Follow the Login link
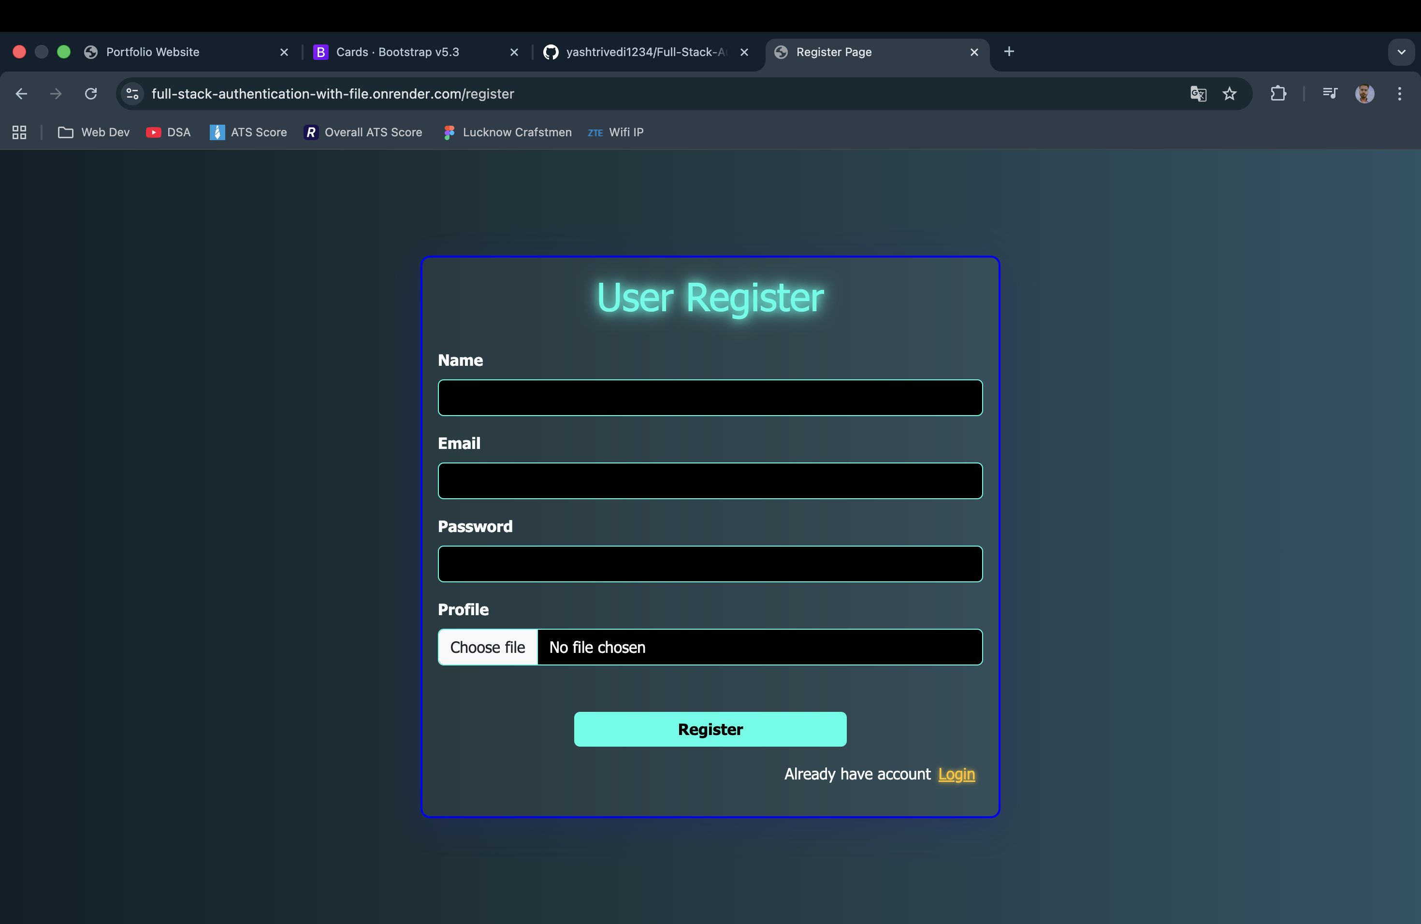The image size is (1421, 924). pos(956,774)
